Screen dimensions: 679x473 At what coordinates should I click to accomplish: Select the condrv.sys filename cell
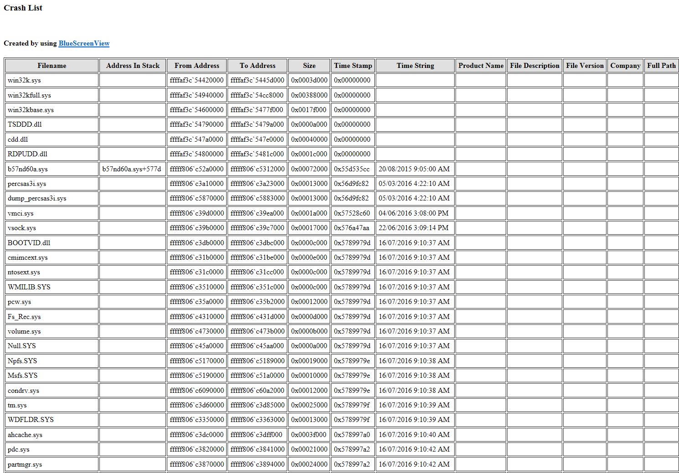(52, 391)
